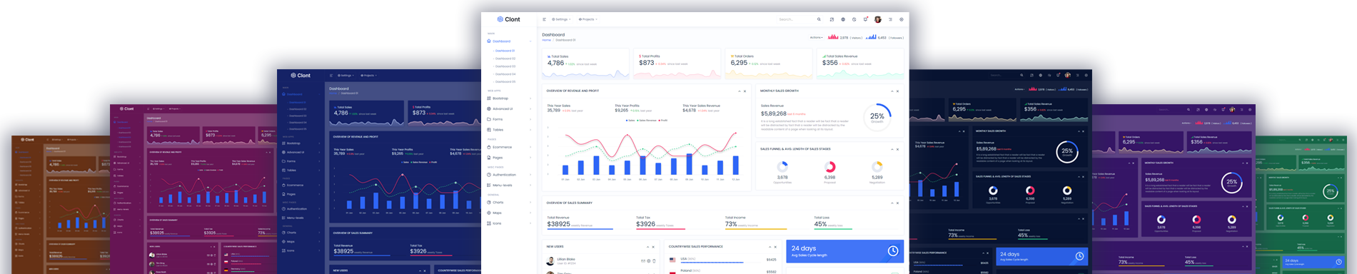Click the Home breadcrumb link in white dashboard

tap(546, 40)
